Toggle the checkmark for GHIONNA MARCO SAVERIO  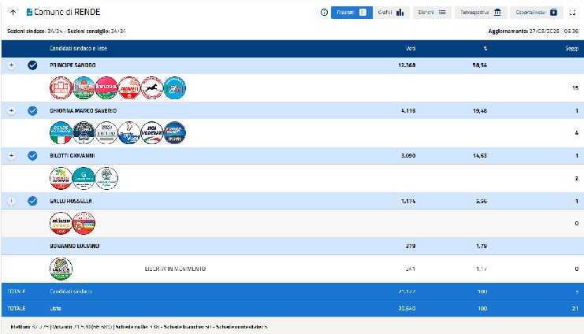tap(32, 110)
